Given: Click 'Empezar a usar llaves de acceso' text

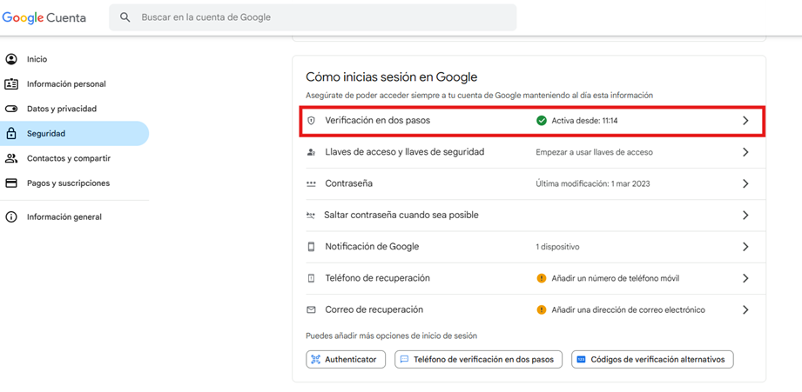Looking at the screenshot, I should pyautogui.click(x=595, y=152).
